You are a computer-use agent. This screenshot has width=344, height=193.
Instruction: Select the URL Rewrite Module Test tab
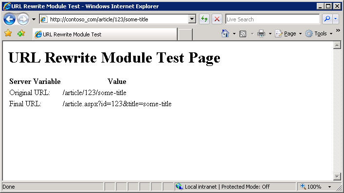105,34
